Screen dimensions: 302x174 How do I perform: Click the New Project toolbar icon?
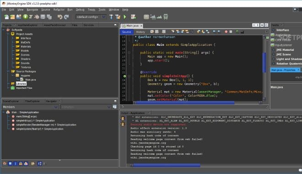pyautogui.click(x=12, y=17)
